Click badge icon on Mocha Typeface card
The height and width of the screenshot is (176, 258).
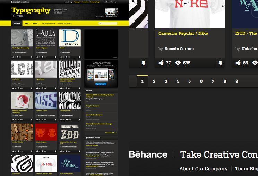tap(55, 57)
